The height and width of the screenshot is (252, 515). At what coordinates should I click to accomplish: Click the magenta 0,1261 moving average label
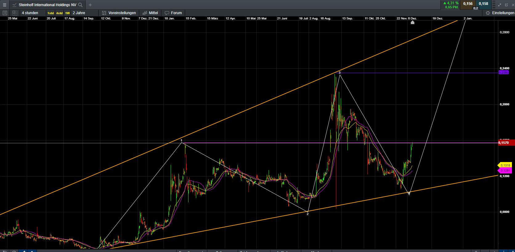pos(505,170)
